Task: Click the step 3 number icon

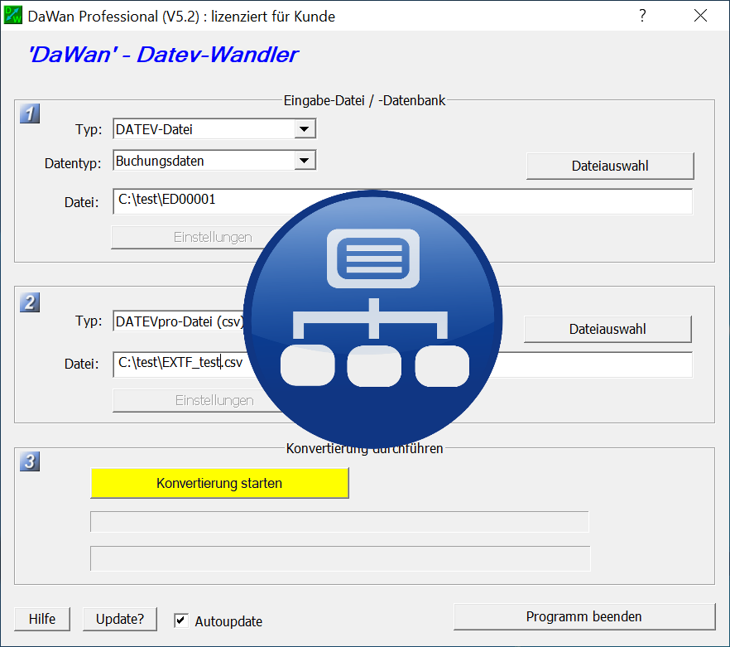Action: pos(30,461)
